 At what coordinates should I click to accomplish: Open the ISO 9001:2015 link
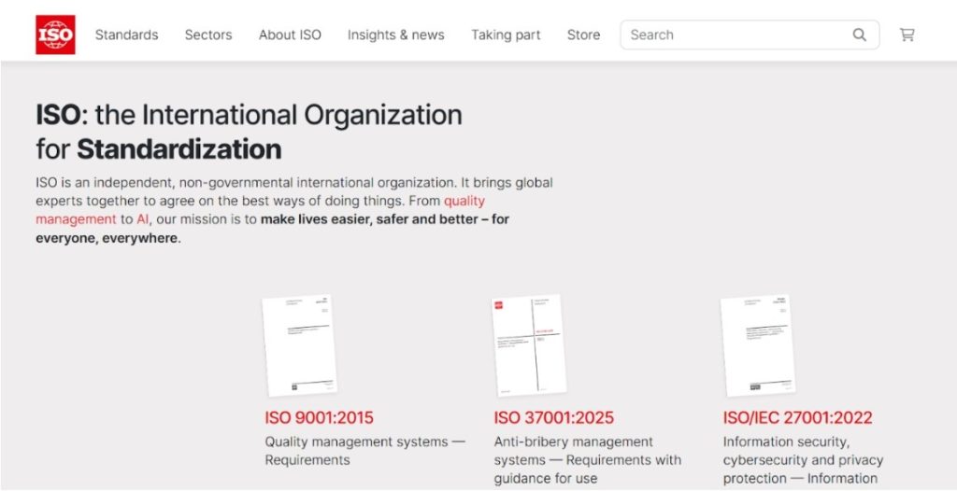[320, 418]
